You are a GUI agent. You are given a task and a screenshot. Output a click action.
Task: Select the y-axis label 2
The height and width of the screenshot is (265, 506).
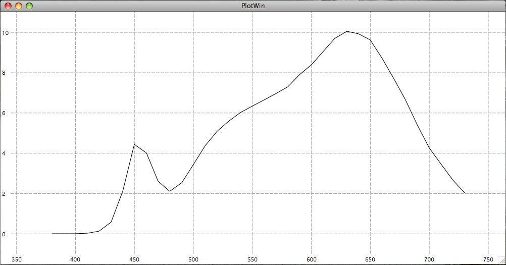pos(4,194)
